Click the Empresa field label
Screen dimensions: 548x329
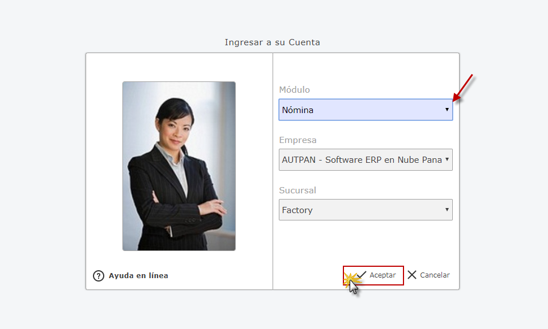pyautogui.click(x=298, y=140)
